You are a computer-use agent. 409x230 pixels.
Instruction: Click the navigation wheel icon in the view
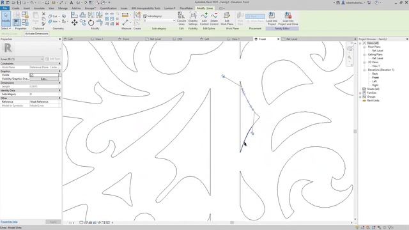click(350, 49)
